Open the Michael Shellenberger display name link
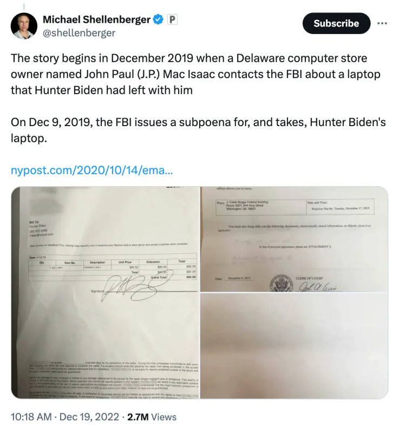 [x=96, y=20]
